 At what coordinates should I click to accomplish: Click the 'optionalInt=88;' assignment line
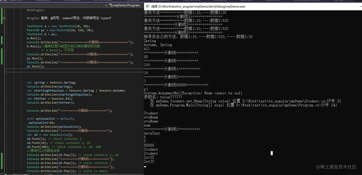pyautogui.click(x=41, y=123)
